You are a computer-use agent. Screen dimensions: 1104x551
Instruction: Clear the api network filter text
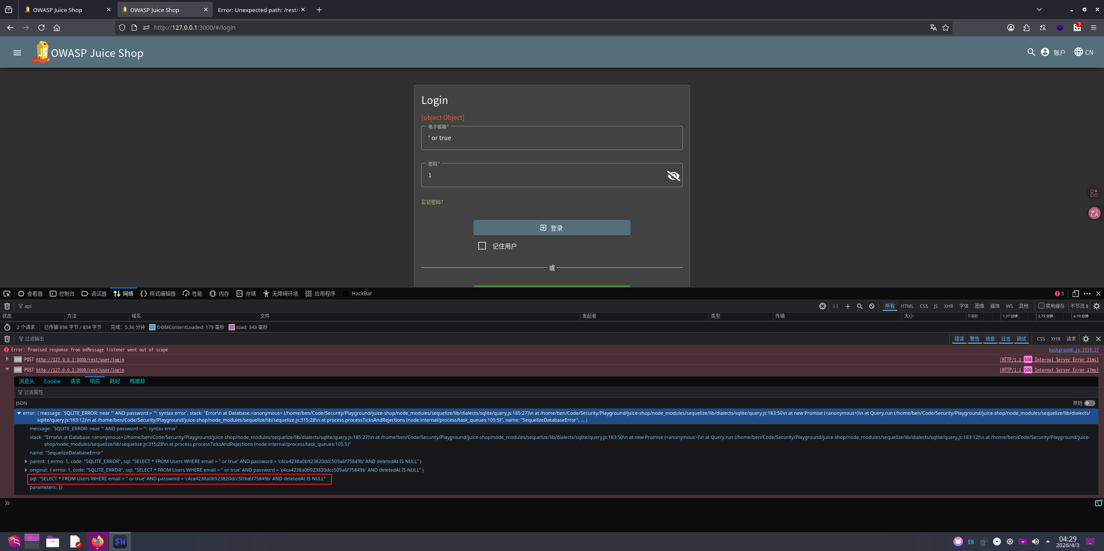(x=823, y=306)
